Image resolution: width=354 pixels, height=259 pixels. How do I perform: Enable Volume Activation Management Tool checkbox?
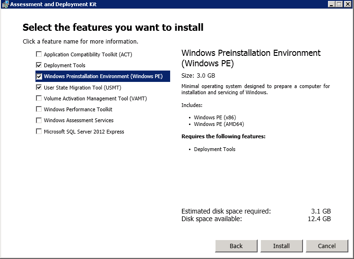pyautogui.click(x=39, y=98)
